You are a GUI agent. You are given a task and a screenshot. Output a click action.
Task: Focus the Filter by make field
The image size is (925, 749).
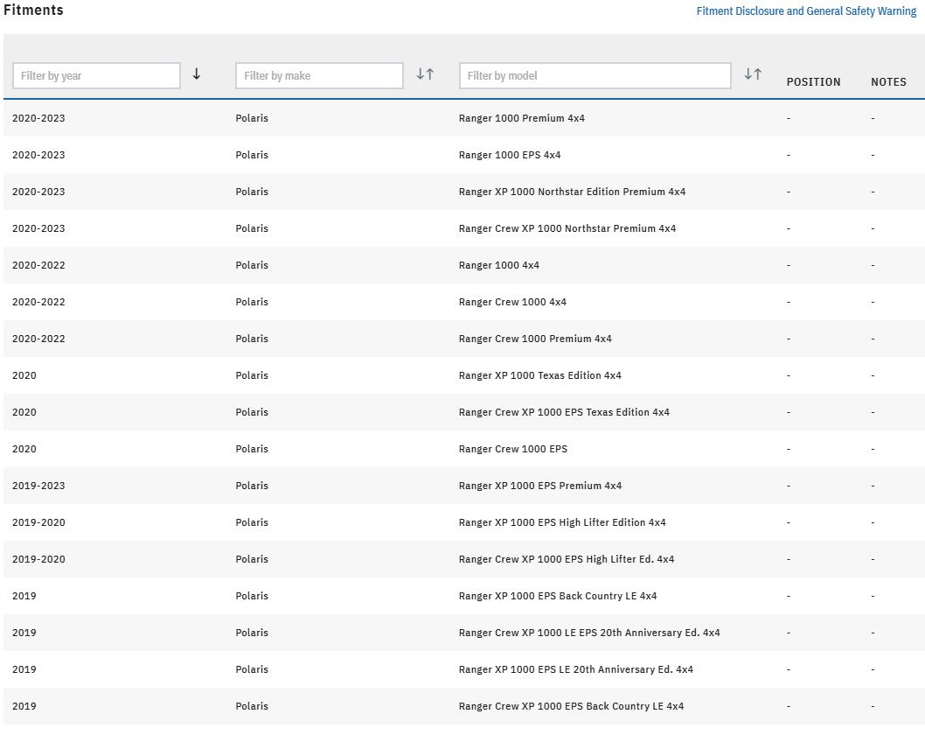(x=319, y=76)
